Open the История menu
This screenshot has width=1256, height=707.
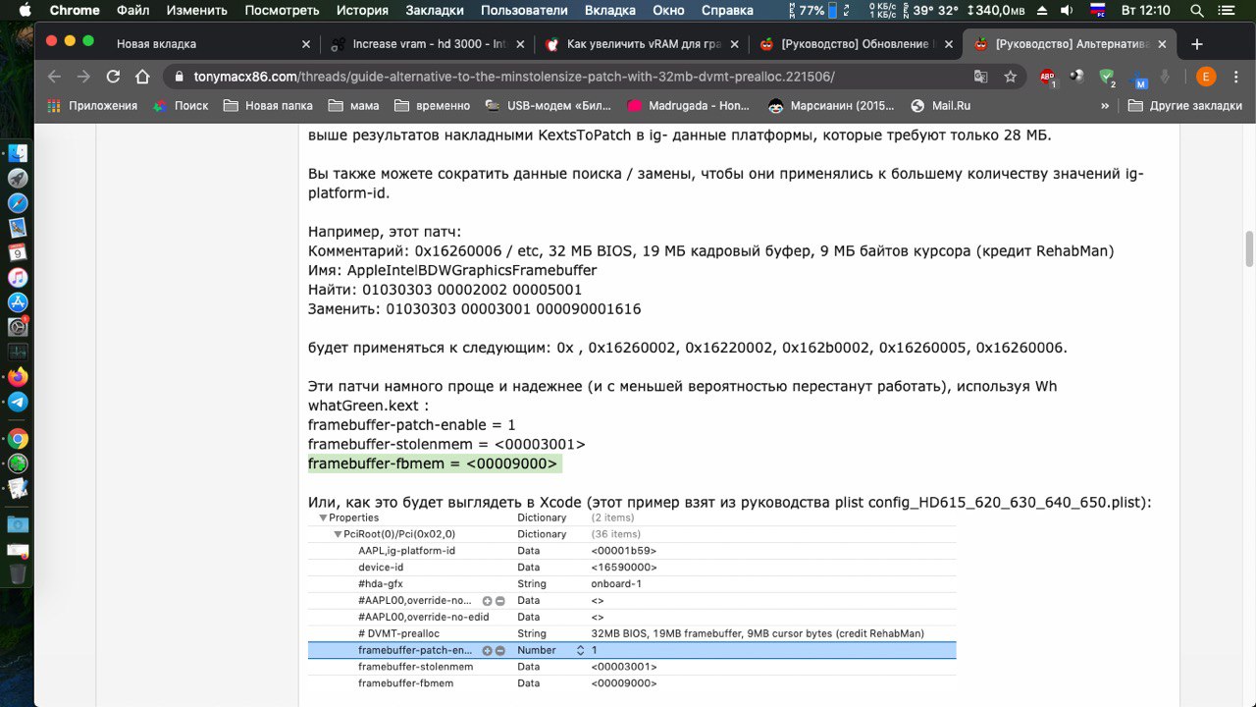[x=362, y=11]
